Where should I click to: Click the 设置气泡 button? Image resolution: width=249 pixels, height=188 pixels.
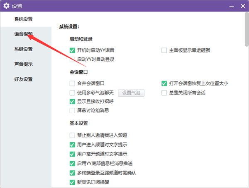click(131, 93)
